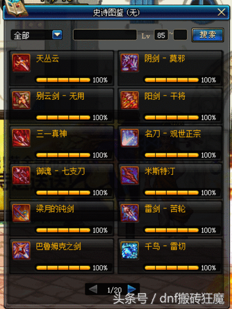The width and height of the screenshot is (232, 309).
Task: Expand the 全部 category dropdown arrow
Action: (57, 35)
